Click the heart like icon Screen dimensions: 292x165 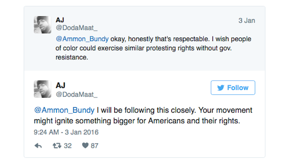pyautogui.click(x=85, y=146)
